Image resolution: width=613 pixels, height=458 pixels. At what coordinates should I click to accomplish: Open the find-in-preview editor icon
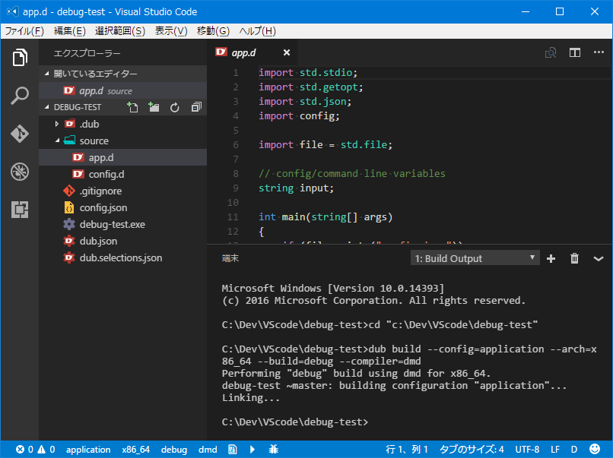[x=551, y=52]
